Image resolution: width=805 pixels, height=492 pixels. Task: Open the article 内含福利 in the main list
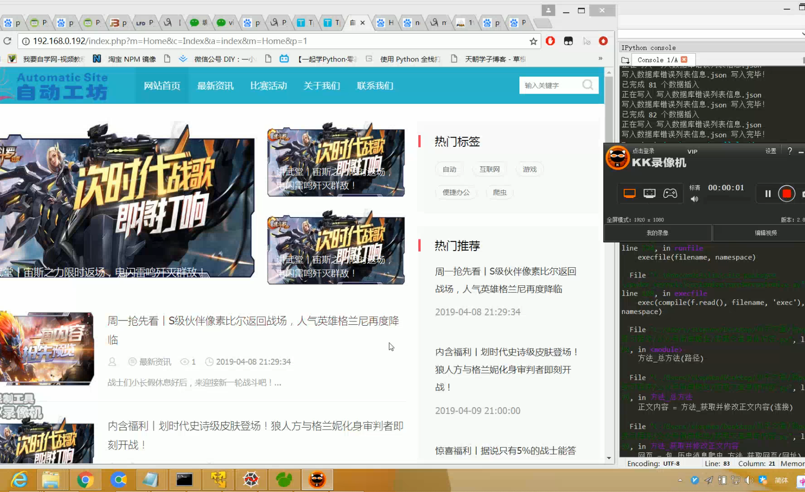[x=255, y=435]
